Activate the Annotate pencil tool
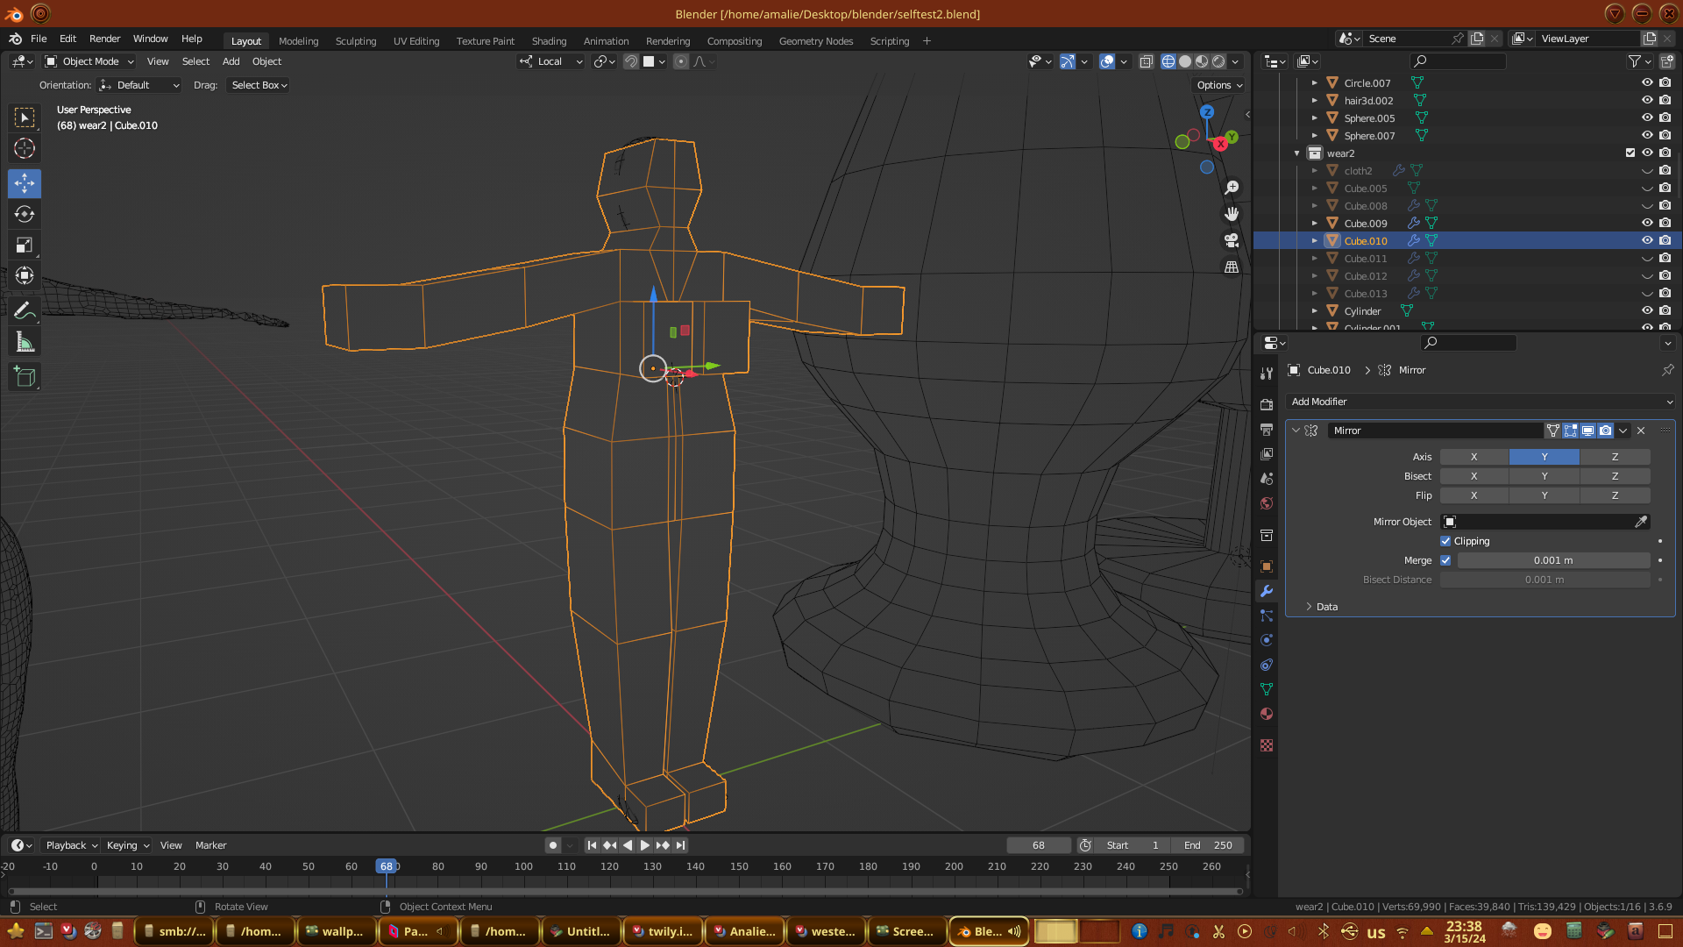This screenshot has width=1683, height=947. 25,310
